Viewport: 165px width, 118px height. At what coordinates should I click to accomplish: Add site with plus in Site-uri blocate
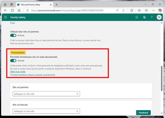77,111
